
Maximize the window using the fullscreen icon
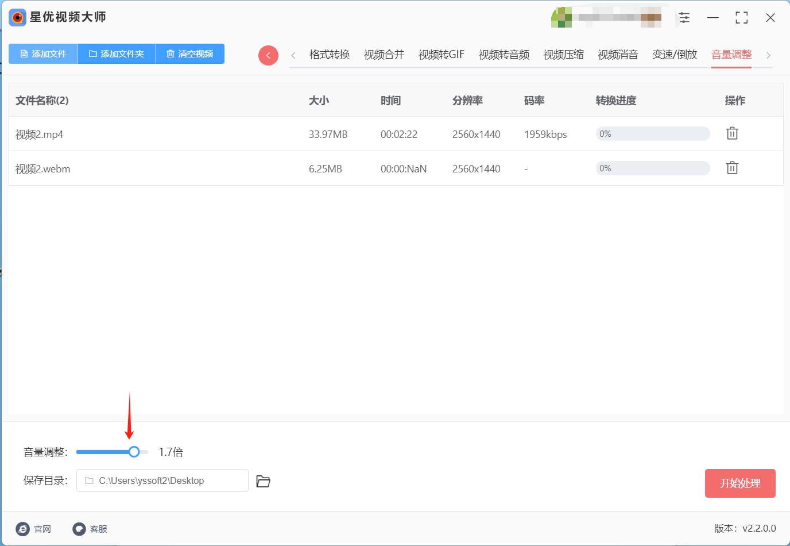(x=742, y=18)
